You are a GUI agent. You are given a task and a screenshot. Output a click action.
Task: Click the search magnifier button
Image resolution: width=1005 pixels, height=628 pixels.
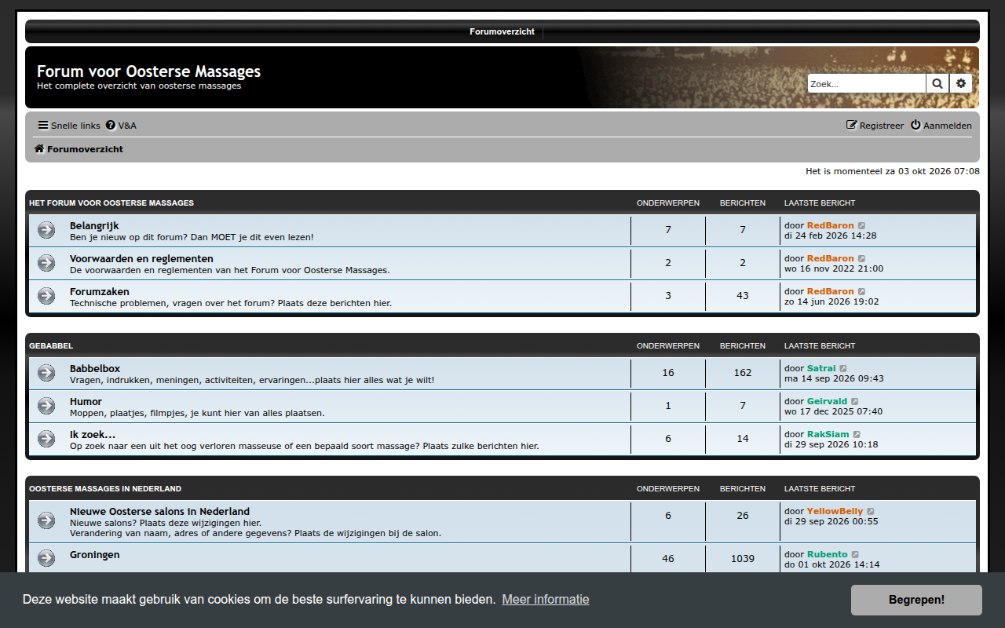tap(937, 83)
